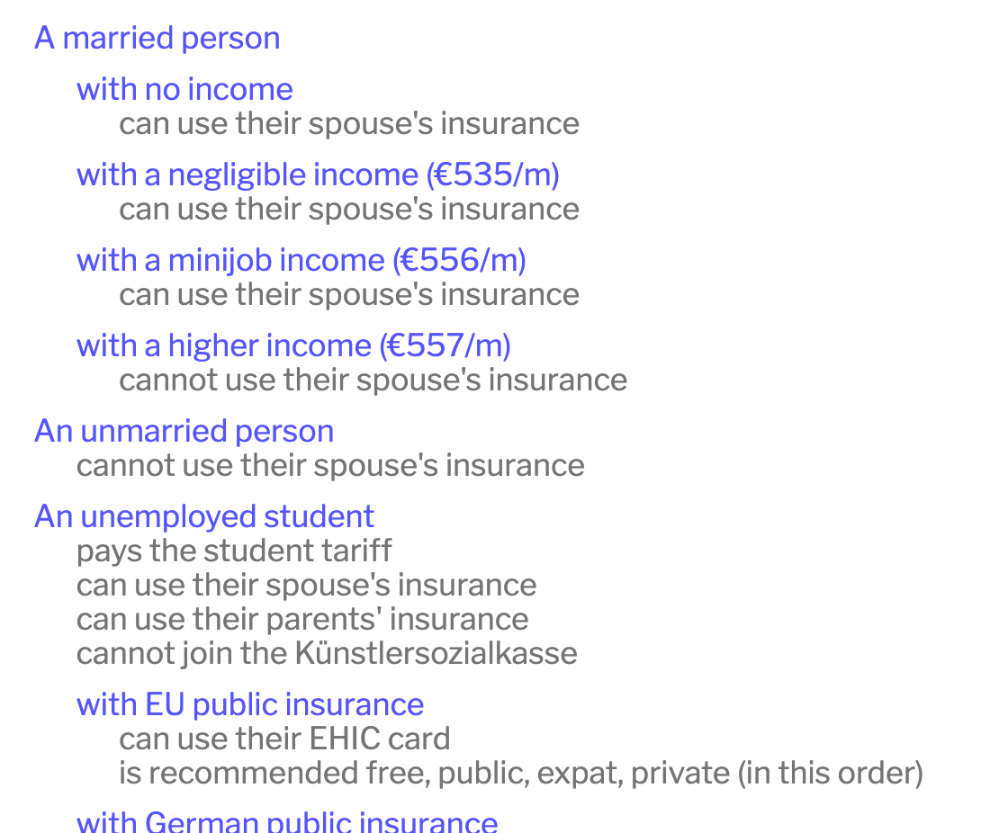Click spouse's insurance line under minijob income
Viewport: 1008px width, 833px height.
click(x=349, y=294)
